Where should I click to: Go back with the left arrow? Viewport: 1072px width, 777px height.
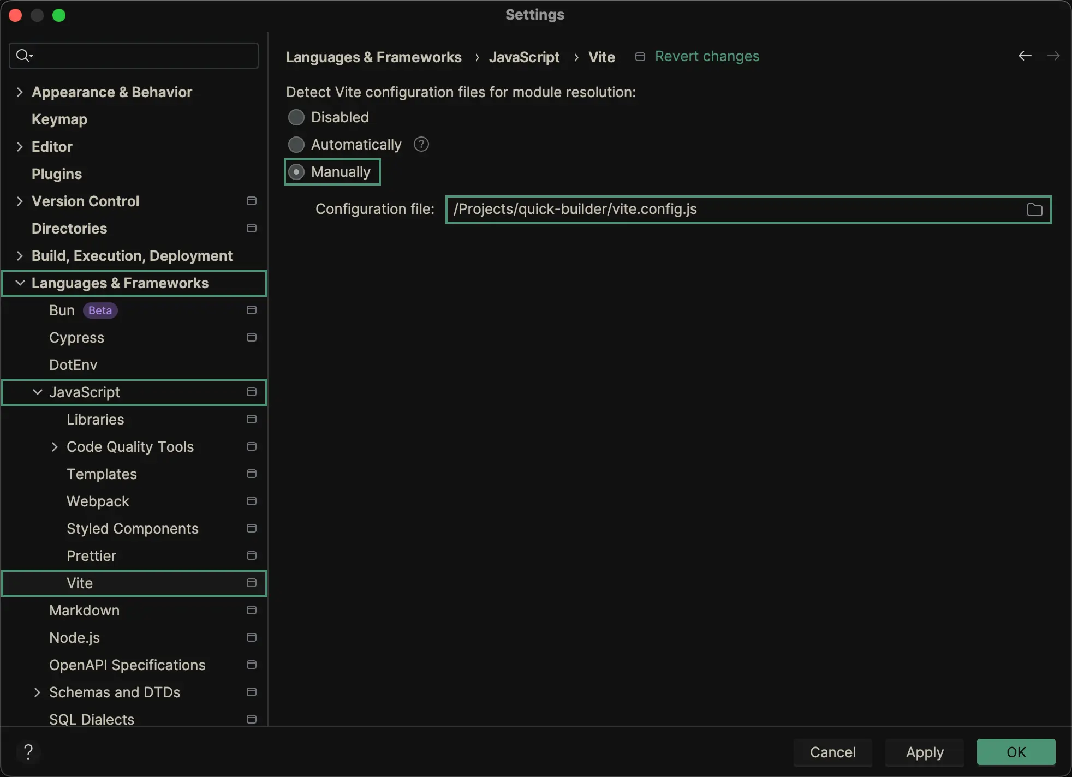pyautogui.click(x=1025, y=56)
